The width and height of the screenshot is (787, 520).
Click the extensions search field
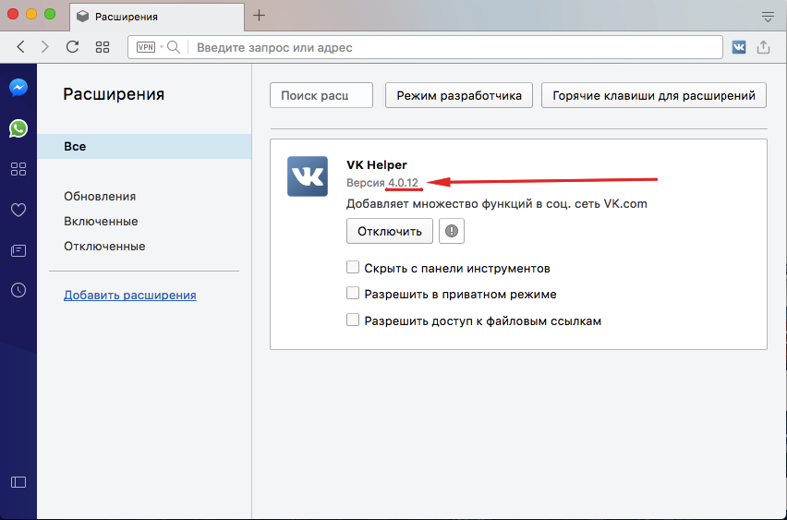pos(321,95)
